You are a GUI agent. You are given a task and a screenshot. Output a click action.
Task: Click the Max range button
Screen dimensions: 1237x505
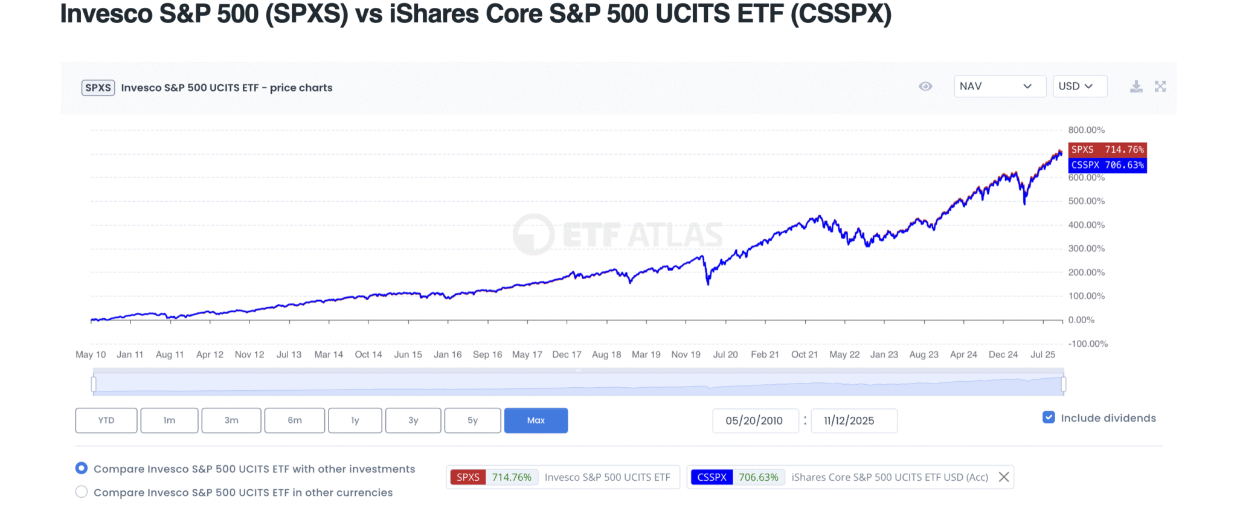pos(536,420)
